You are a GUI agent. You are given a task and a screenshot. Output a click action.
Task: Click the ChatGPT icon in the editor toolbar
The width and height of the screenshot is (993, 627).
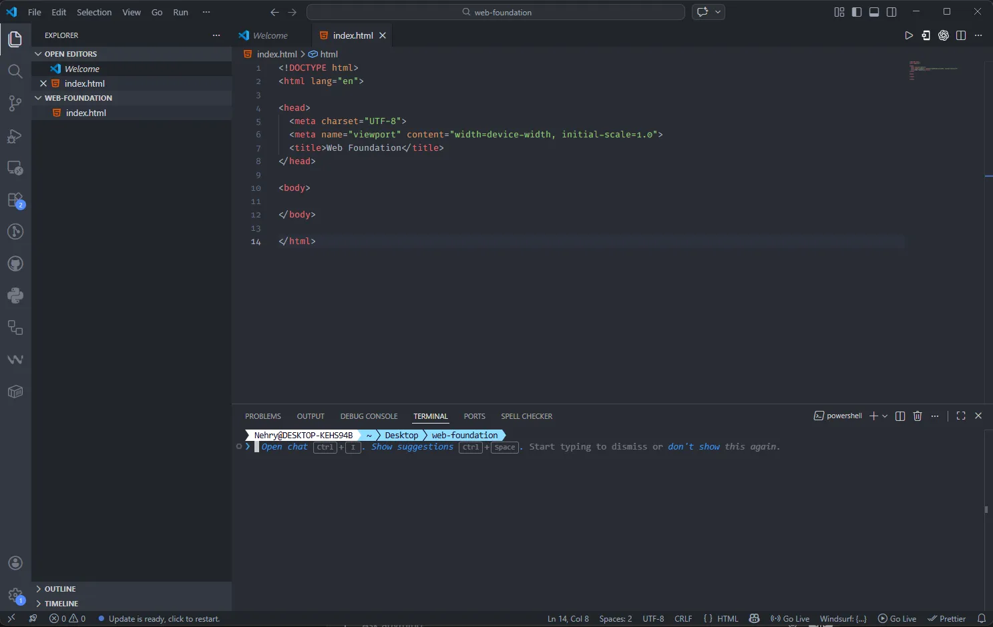pyautogui.click(x=944, y=35)
